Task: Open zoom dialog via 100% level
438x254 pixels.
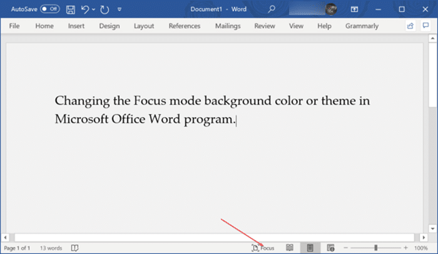Action: 420,248
